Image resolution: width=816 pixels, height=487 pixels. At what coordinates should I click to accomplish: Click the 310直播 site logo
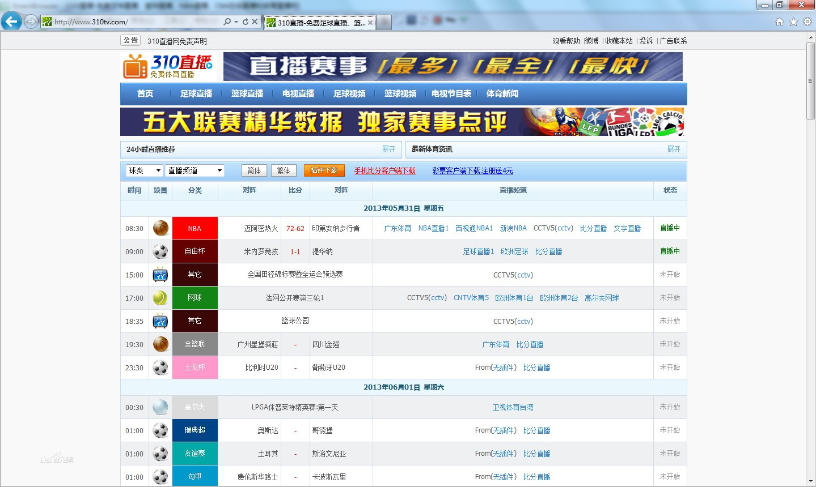pyautogui.click(x=168, y=67)
